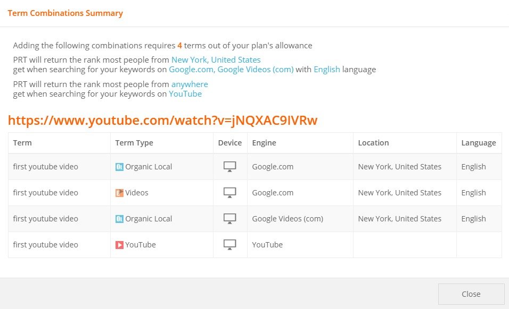
Task: Select desktop device icon in Organic Local Google.com row
Action: coord(229,167)
